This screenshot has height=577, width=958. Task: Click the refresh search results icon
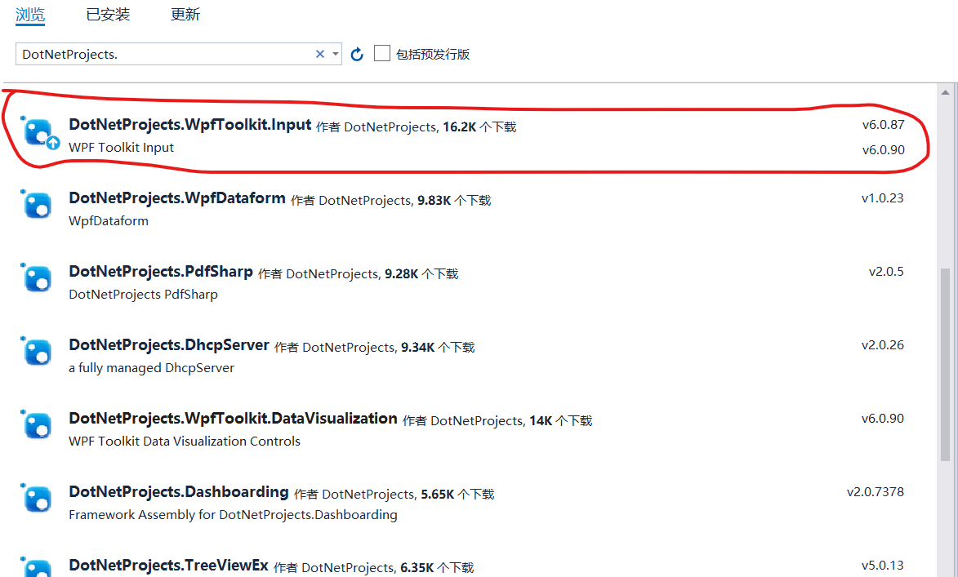coord(357,53)
